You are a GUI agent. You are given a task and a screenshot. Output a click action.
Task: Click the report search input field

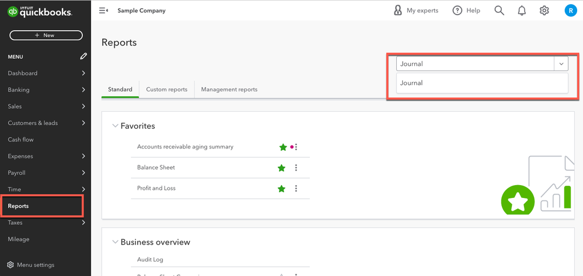click(474, 64)
